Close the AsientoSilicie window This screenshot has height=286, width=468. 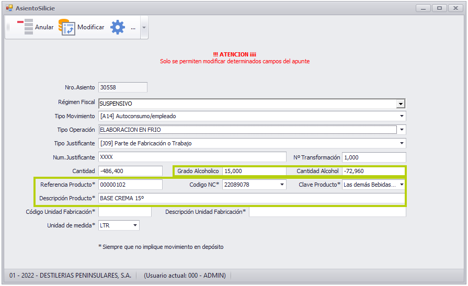tap(455, 8)
